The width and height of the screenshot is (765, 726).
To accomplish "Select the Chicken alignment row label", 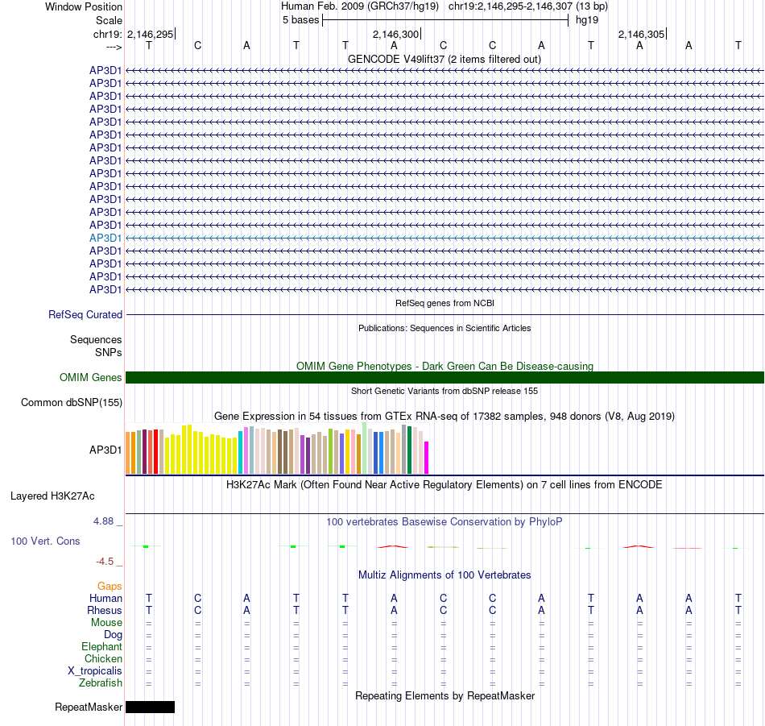I will [103, 658].
